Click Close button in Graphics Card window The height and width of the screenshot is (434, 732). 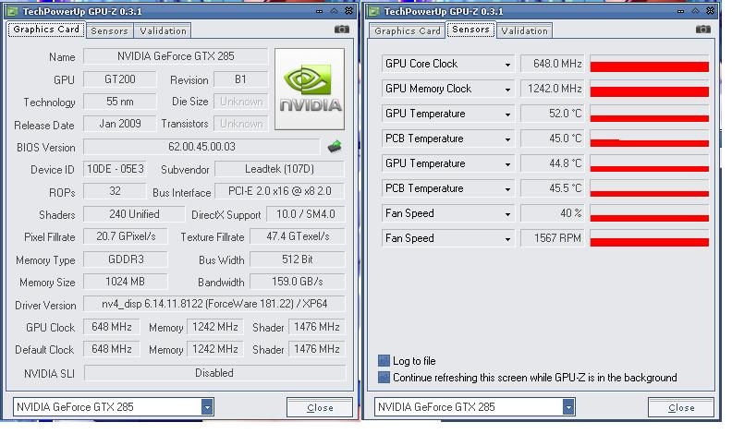320,407
